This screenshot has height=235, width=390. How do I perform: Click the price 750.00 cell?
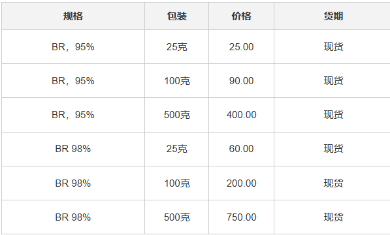click(241, 217)
